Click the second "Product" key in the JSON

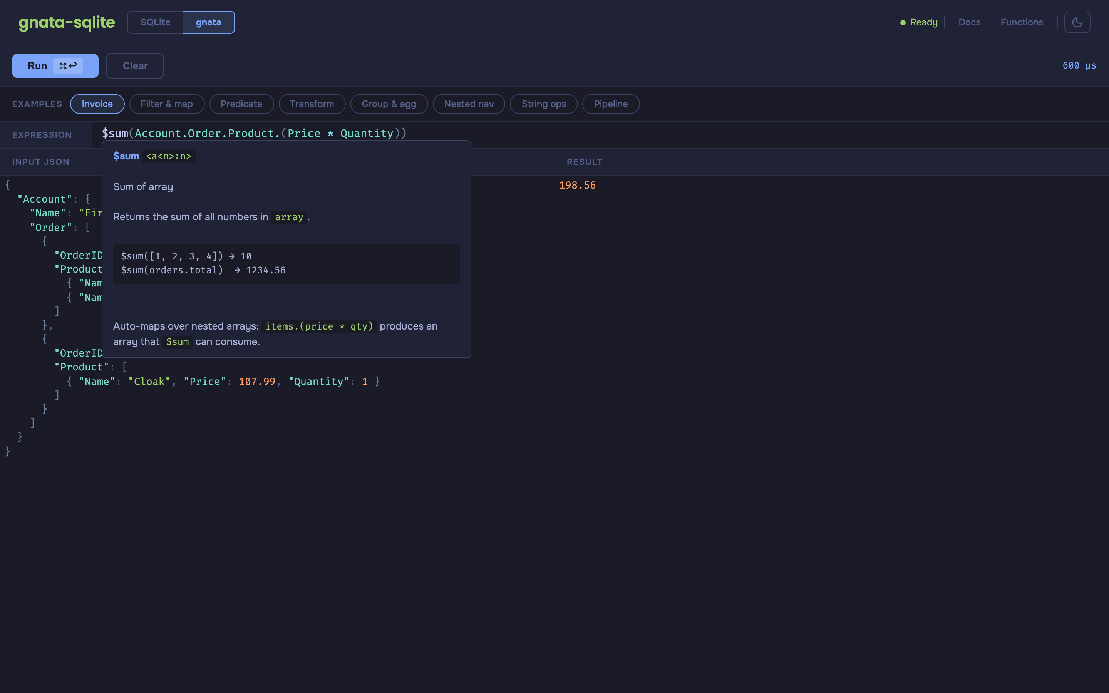pyautogui.click(x=82, y=367)
